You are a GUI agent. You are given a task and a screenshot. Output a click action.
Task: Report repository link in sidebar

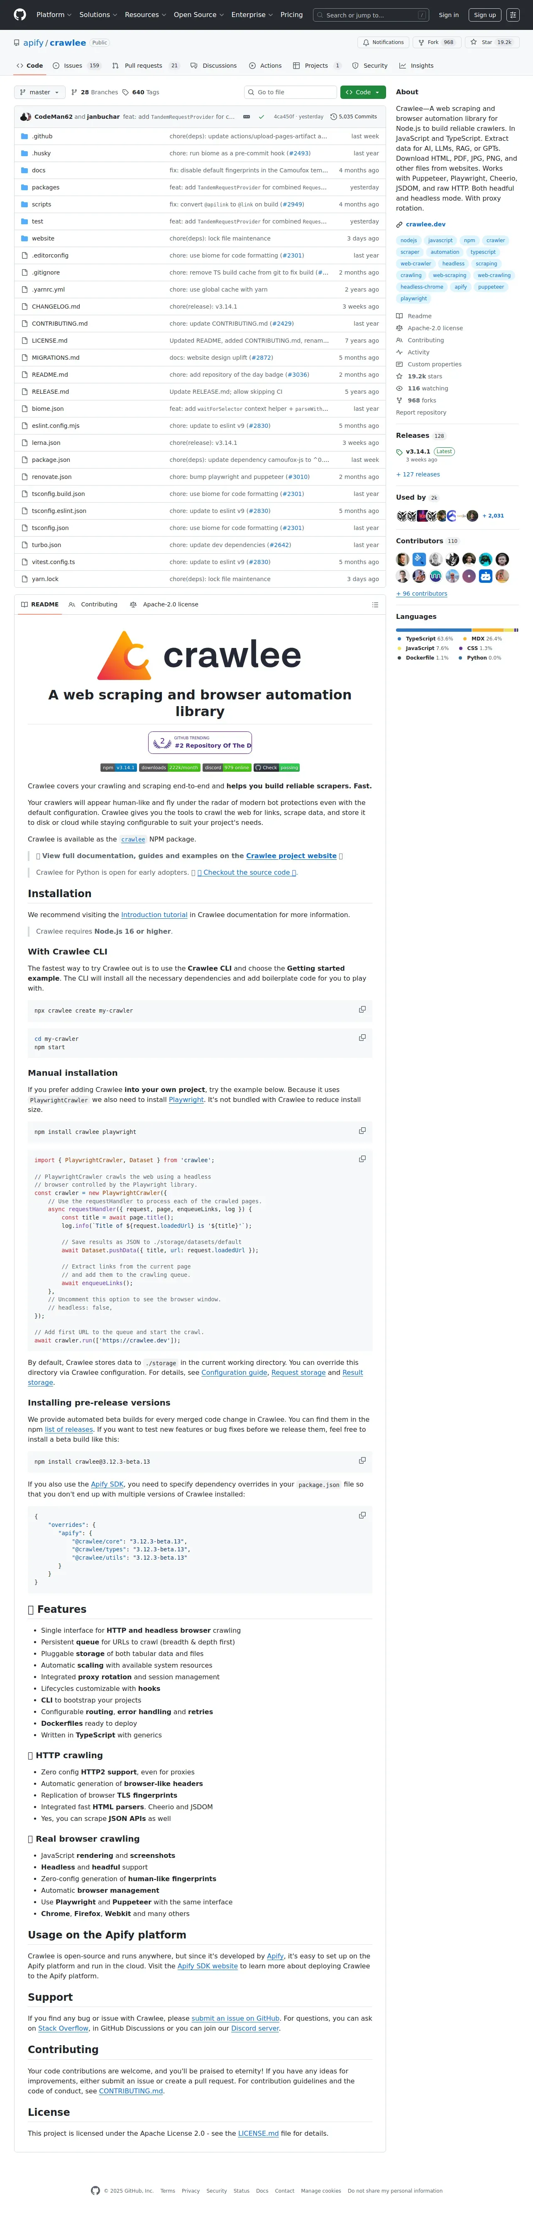pyautogui.click(x=421, y=412)
